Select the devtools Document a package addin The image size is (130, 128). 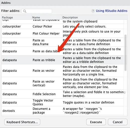coord(62,111)
